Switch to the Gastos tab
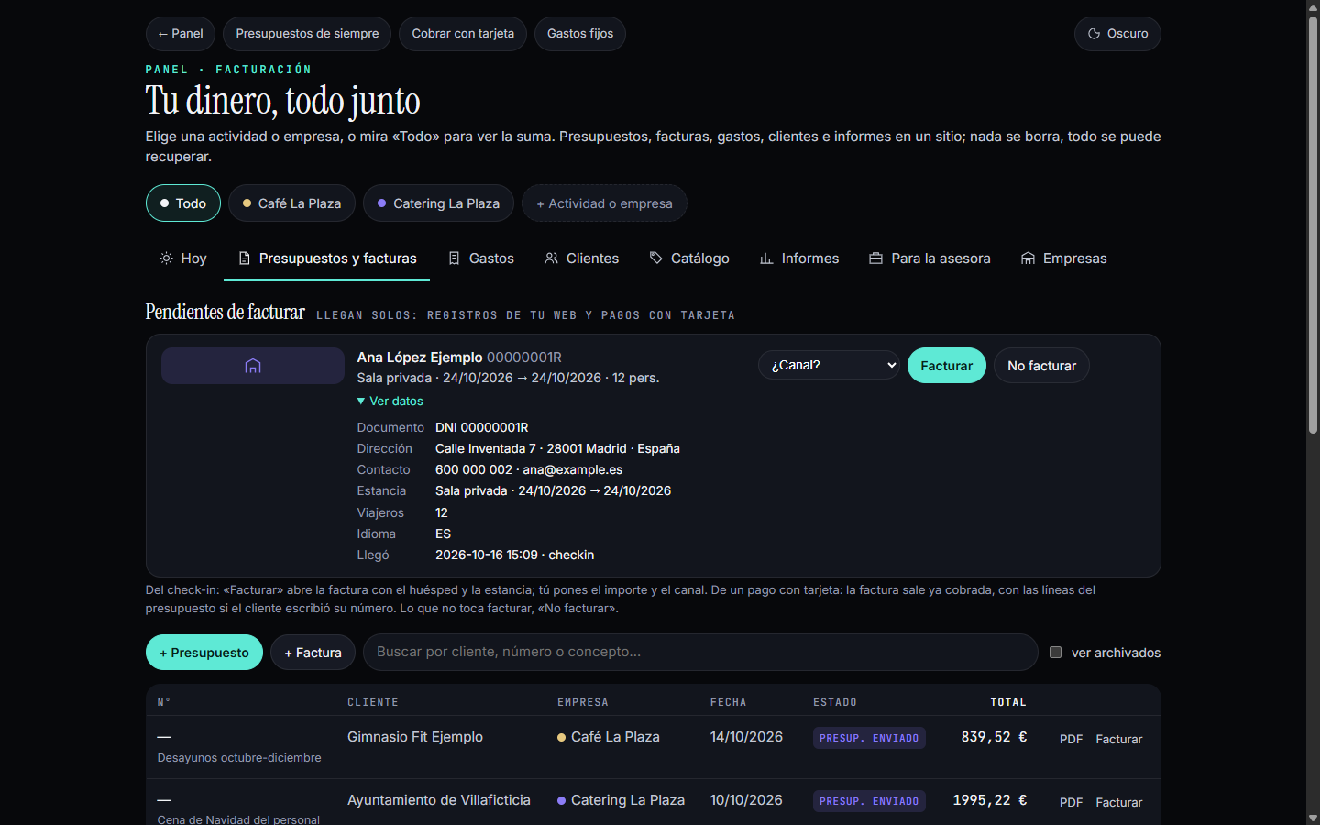 (481, 258)
